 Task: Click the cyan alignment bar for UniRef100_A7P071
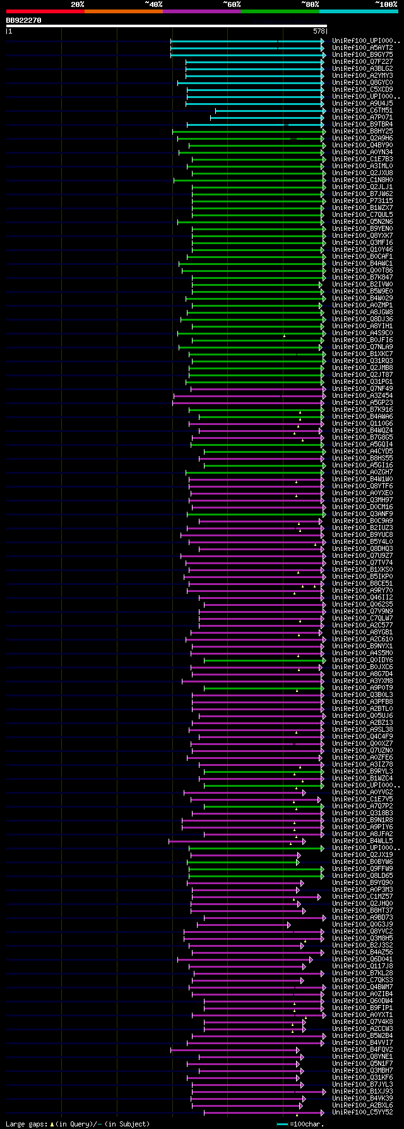pos(268,118)
